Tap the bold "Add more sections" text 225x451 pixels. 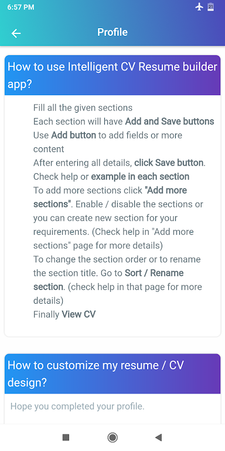(x=110, y=197)
